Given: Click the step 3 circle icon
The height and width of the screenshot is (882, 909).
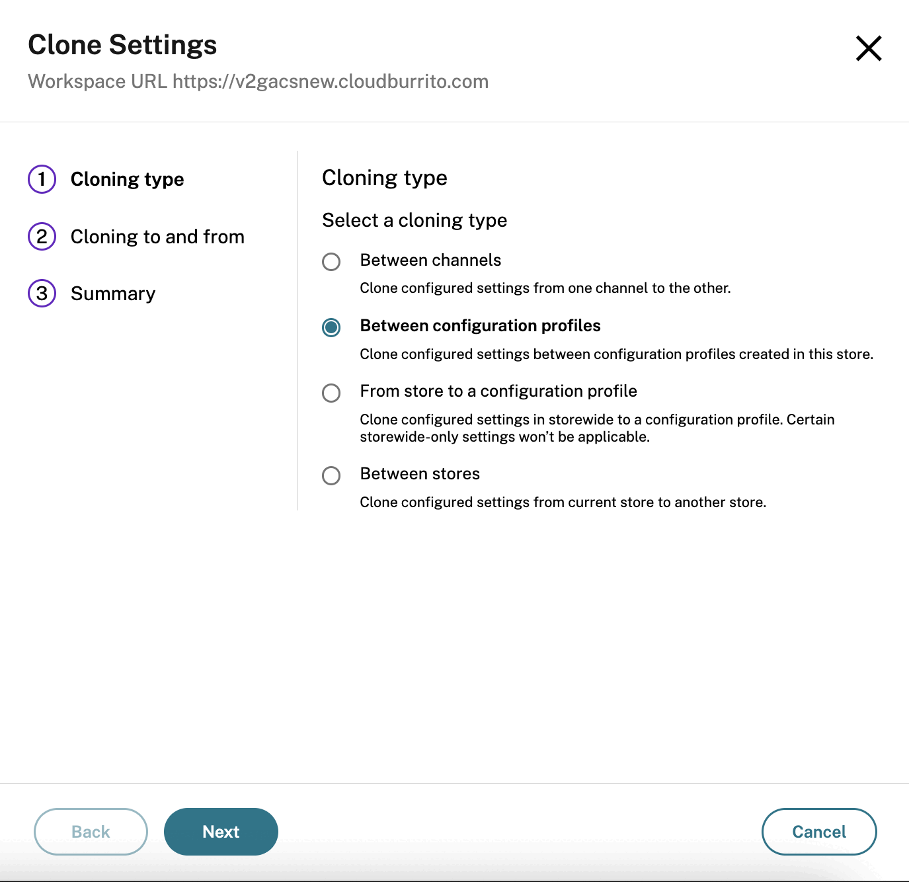Looking at the screenshot, I should pyautogui.click(x=42, y=294).
